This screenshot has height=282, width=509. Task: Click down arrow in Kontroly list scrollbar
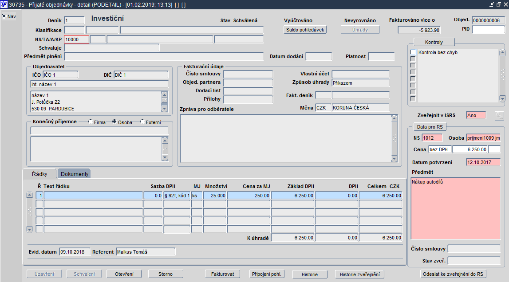tap(502, 98)
